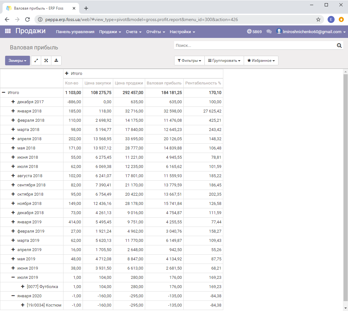Open a new browser tab
The height and width of the screenshot is (311, 348).
[x=86, y=8]
